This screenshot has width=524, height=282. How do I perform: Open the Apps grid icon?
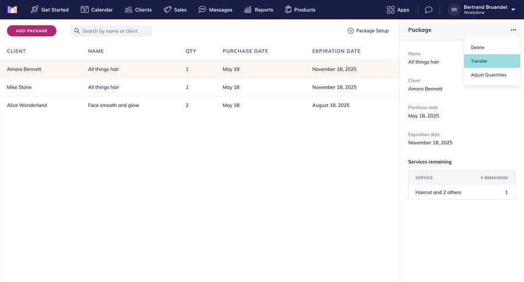point(391,10)
